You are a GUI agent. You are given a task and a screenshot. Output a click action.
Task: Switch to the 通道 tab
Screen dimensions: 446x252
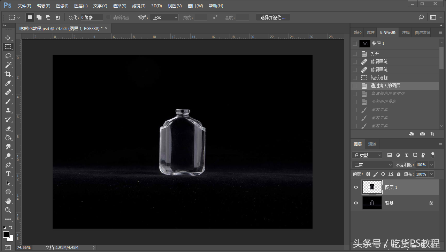(372, 144)
